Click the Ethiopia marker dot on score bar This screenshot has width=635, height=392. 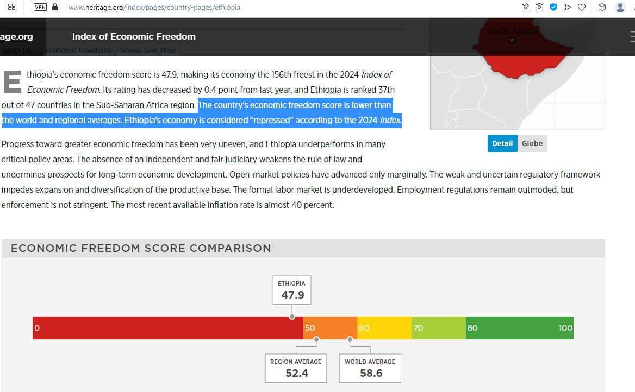(292, 317)
